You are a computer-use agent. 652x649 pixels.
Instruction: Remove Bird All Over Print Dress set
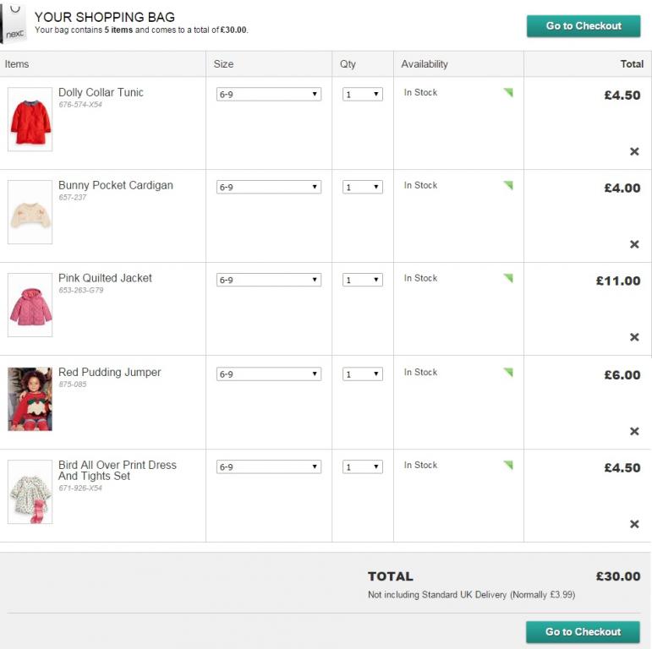pyautogui.click(x=634, y=525)
